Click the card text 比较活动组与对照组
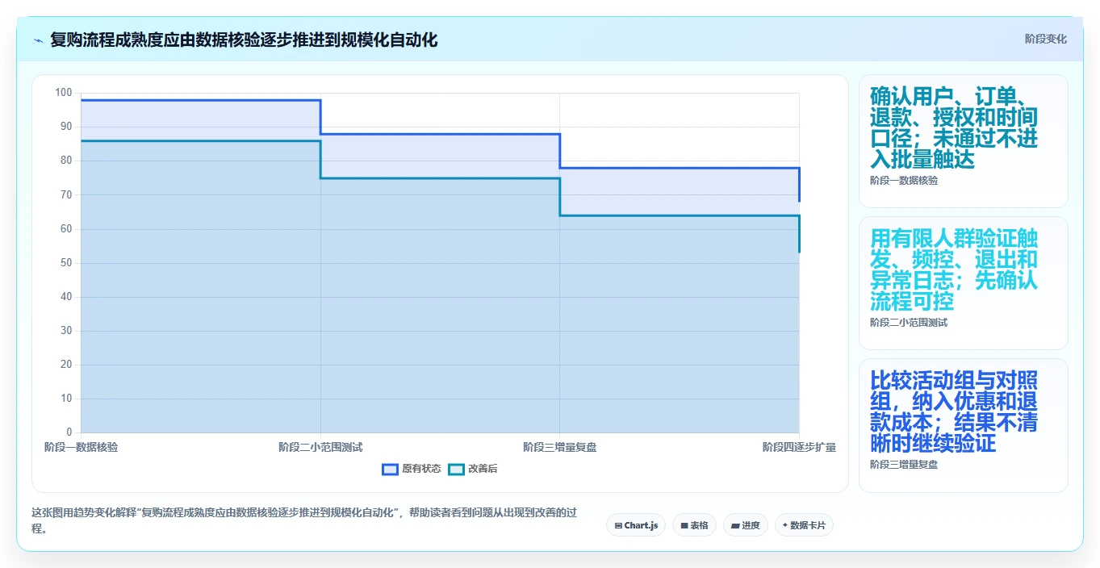The width and height of the screenshot is (1100, 568). coord(954,411)
